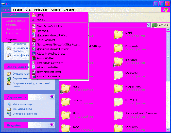The width and height of the screenshot is (171, 133).
Task: Click scrollbar up arrow in folder pane
Action: [x=168, y=30]
